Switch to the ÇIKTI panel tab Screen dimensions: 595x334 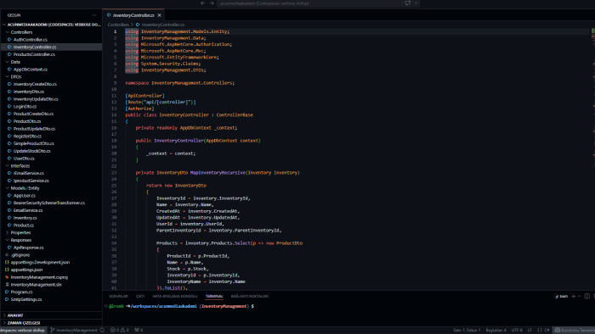[x=140, y=296]
